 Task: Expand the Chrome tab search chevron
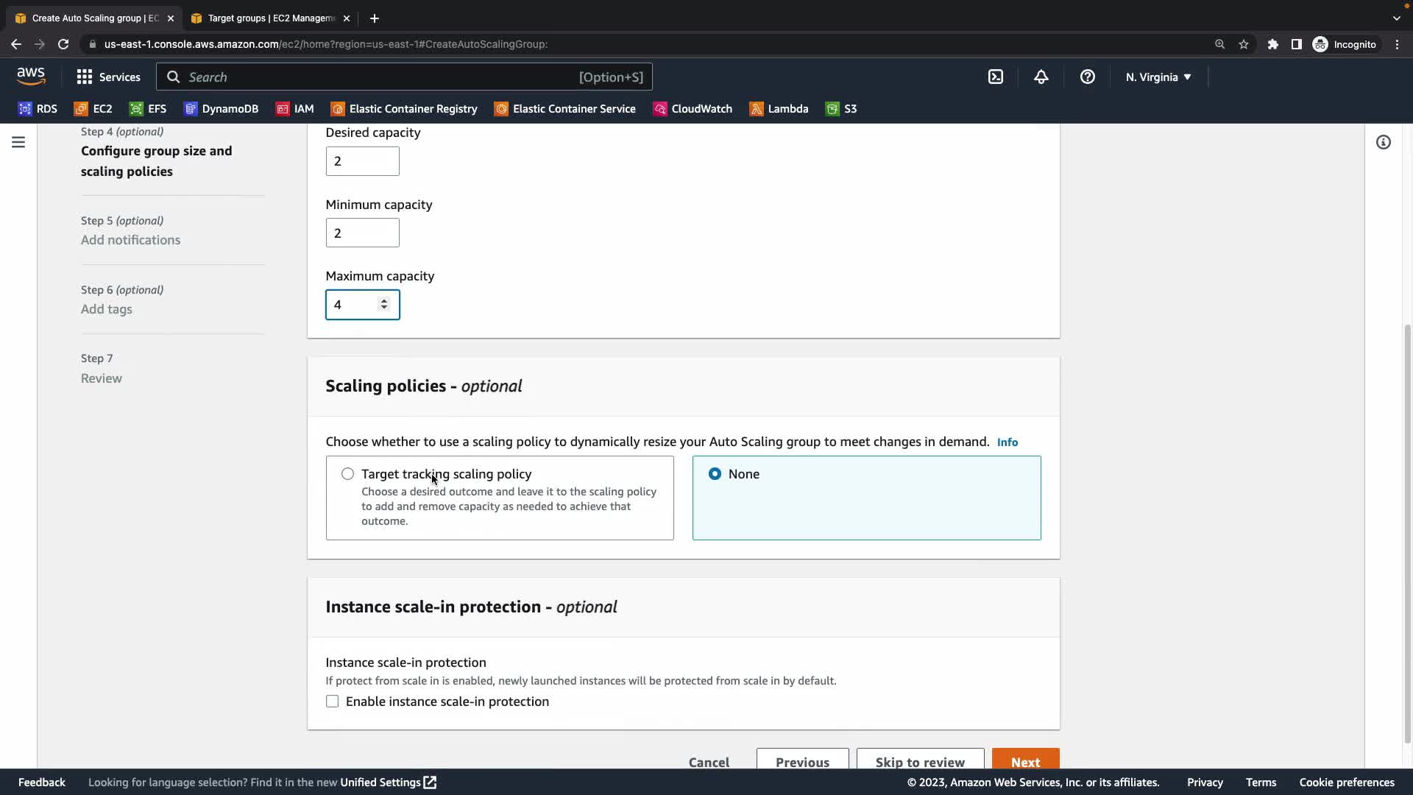pos(1396,18)
